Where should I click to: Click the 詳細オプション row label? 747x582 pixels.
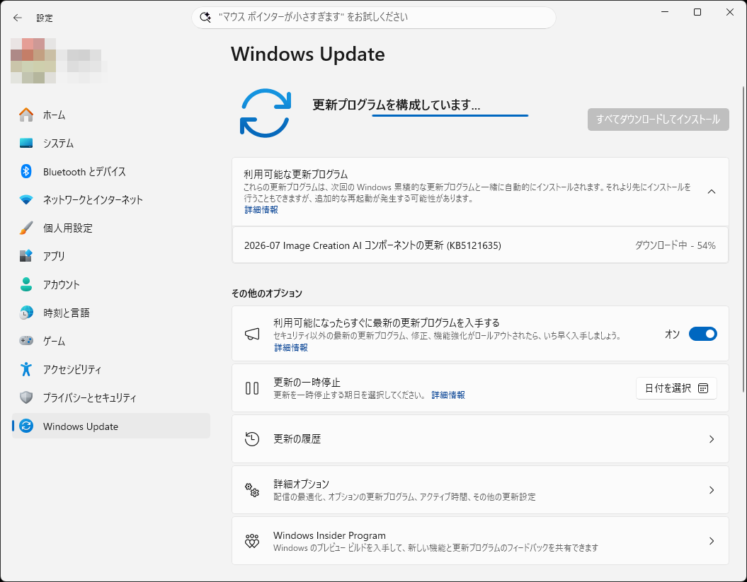(301, 484)
